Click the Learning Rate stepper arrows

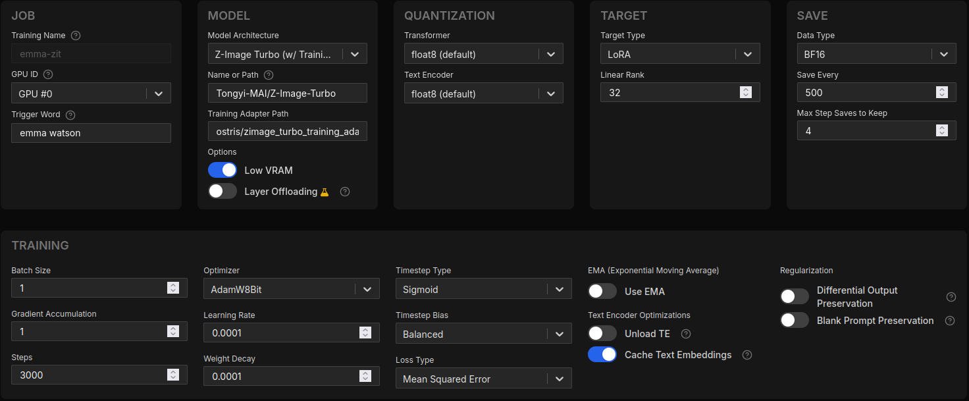[365, 333]
